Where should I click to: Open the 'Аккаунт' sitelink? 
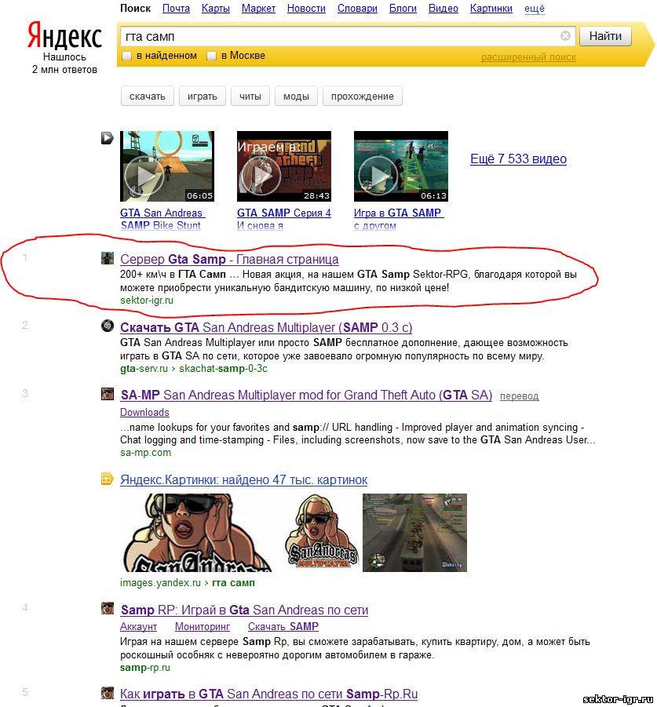coord(138,627)
